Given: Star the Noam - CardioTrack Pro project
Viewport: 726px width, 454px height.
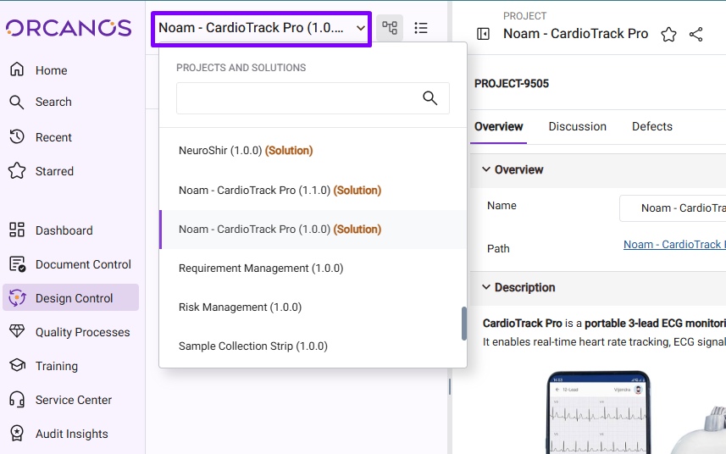Looking at the screenshot, I should click(x=668, y=34).
